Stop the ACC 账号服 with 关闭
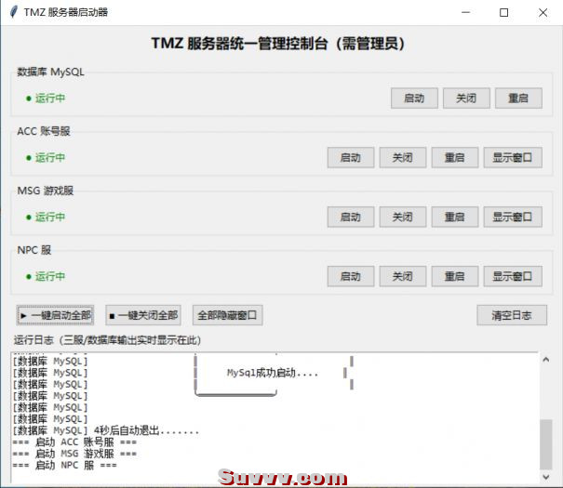 pyautogui.click(x=403, y=157)
